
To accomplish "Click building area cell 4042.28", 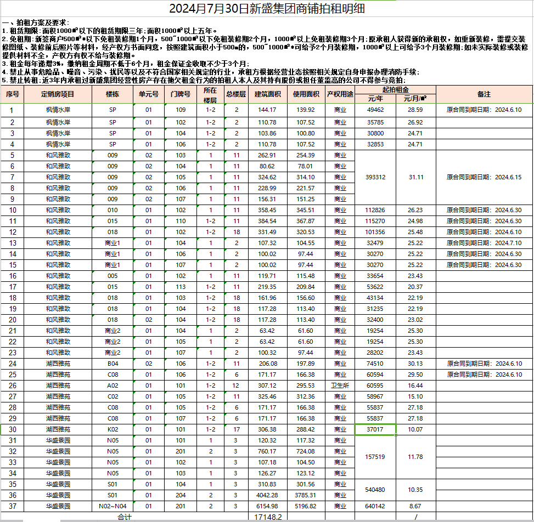I will [267, 495].
